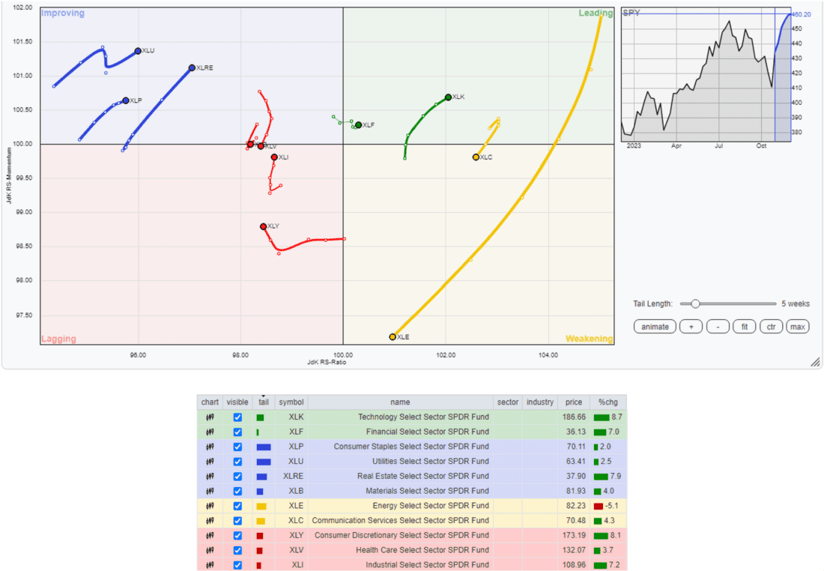Viewport: 824px width, 571px height.
Task: Open the chart icon for XLK row
Action: tap(210, 417)
